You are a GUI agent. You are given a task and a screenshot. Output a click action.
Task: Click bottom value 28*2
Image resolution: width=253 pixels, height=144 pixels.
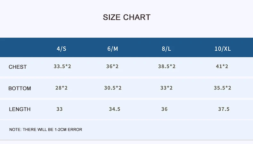pyautogui.click(x=61, y=88)
